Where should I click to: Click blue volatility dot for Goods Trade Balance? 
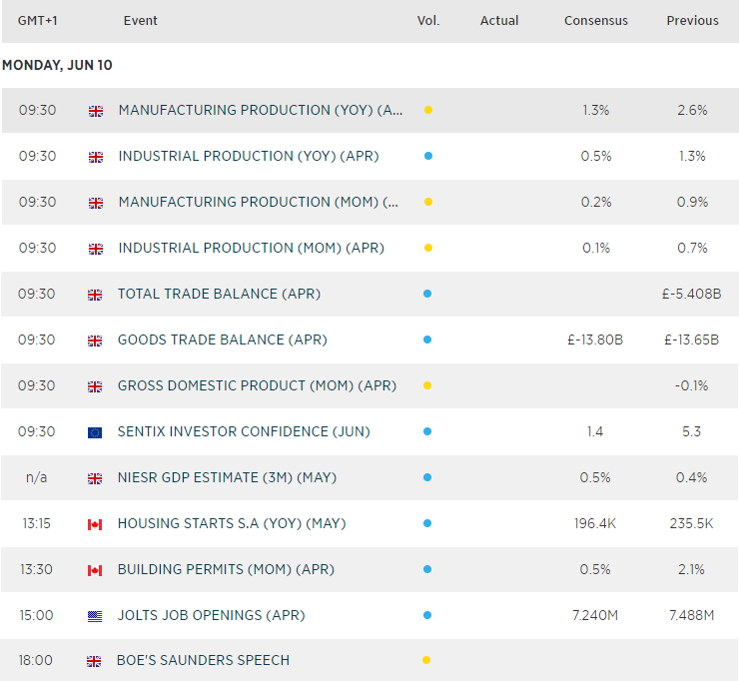pyautogui.click(x=427, y=340)
